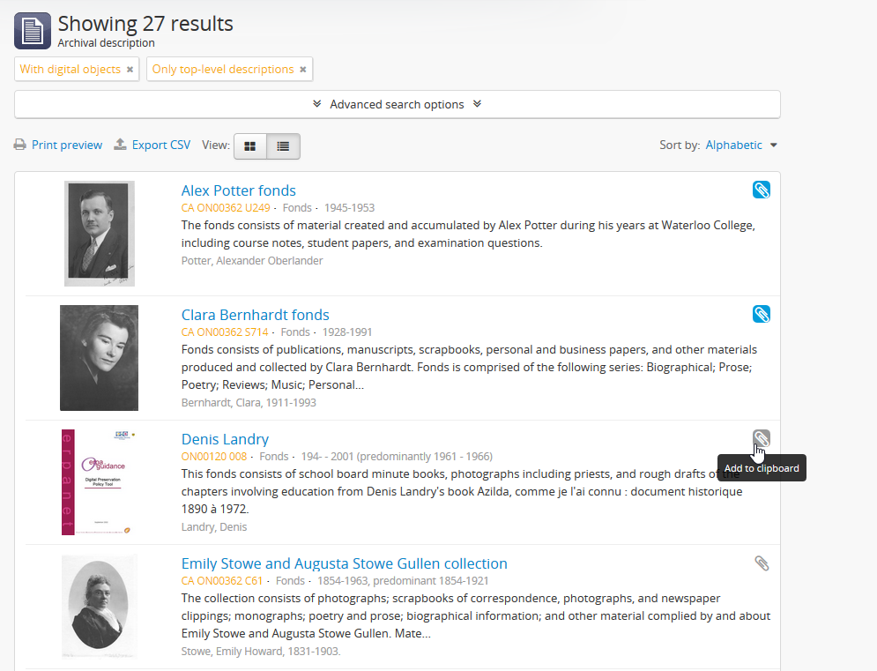Add Denis Landry to clipboard

coord(762,438)
